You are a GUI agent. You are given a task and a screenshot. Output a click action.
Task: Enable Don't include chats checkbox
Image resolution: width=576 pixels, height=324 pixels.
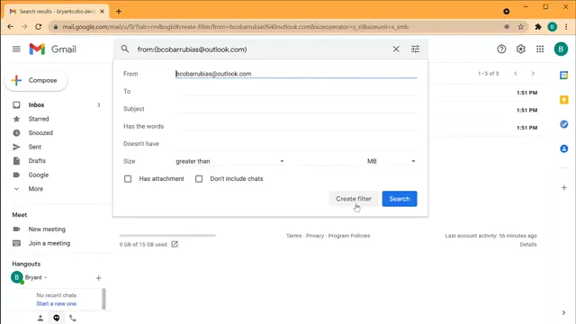click(x=199, y=179)
